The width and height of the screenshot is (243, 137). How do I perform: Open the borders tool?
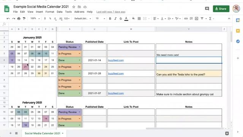(x=139, y=19)
